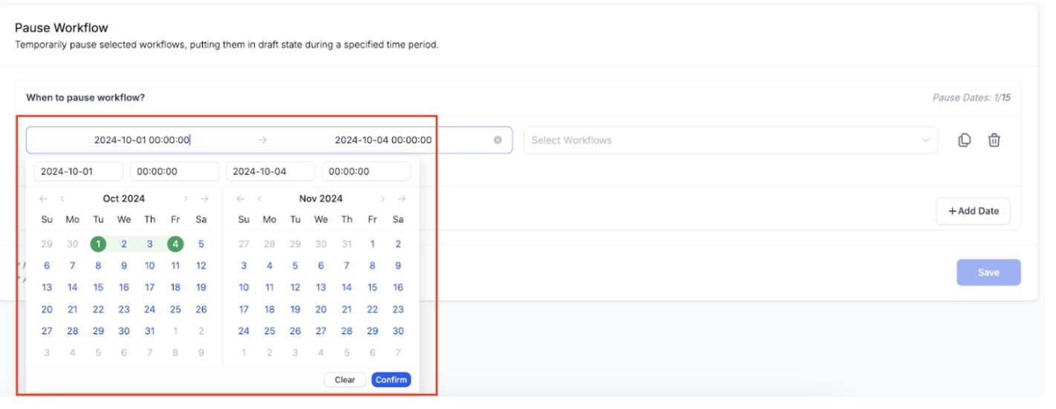1056x409 pixels.
Task: Click the end date field 2024-10-04
Action: point(270,171)
